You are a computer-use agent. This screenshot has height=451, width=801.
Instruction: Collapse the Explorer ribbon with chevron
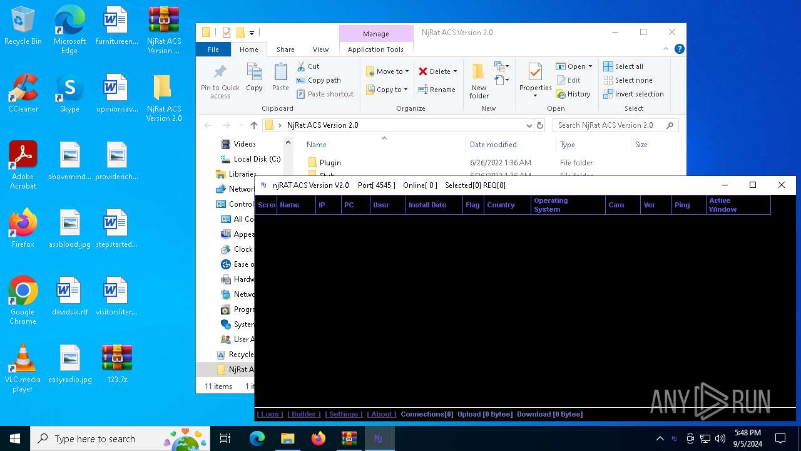point(666,49)
